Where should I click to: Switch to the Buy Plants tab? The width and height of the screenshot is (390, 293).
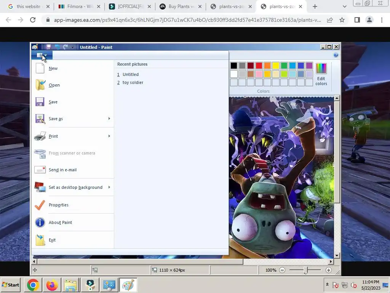pos(181,6)
